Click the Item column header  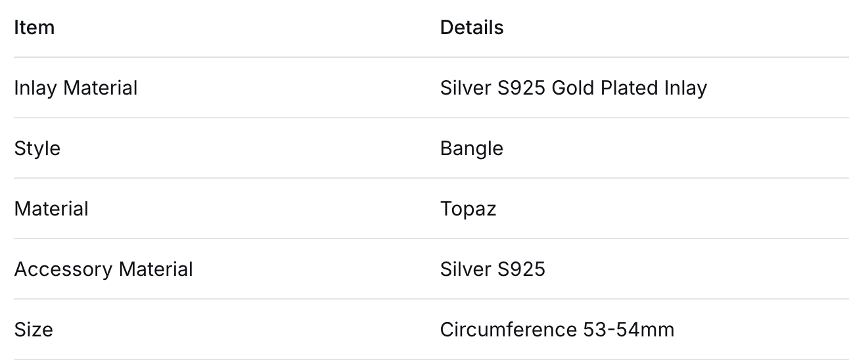[x=34, y=28]
